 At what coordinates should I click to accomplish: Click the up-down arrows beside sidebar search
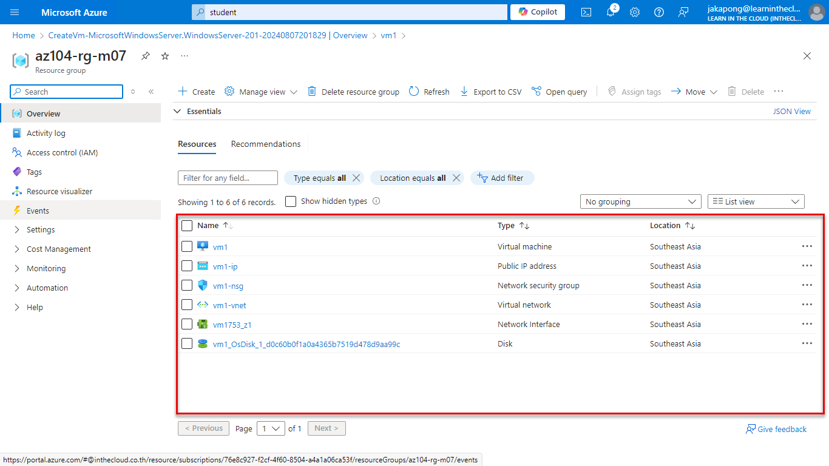click(x=133, y=92)
